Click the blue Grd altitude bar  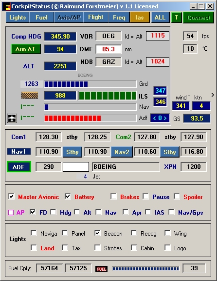point(90,84)
